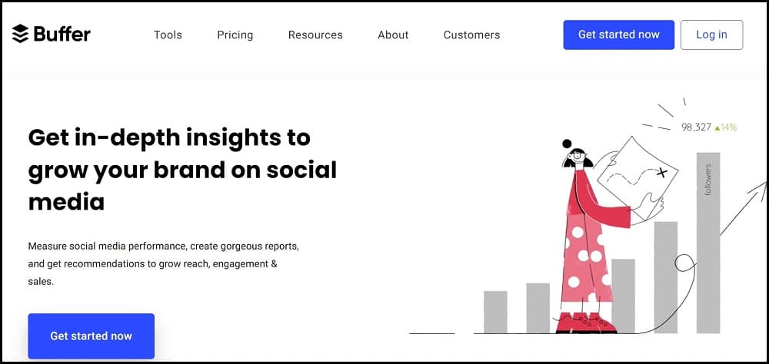This screenshot has width=769, height=364.
Task: Click Get started now below the description
Action: pyautogui.click(x=91, y=336)
